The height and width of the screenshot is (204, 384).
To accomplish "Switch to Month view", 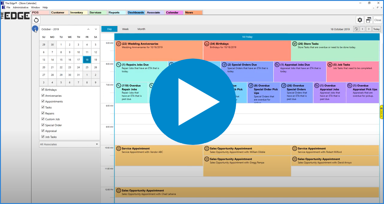I will pyautogui.click(x=141, y=29).
